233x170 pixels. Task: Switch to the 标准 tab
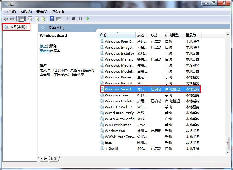pyautogui.click(x=54, y=158)
